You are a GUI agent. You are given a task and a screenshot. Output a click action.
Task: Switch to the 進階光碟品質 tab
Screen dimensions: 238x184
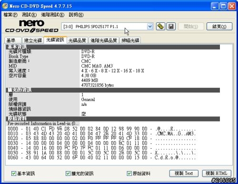point(104,40)
